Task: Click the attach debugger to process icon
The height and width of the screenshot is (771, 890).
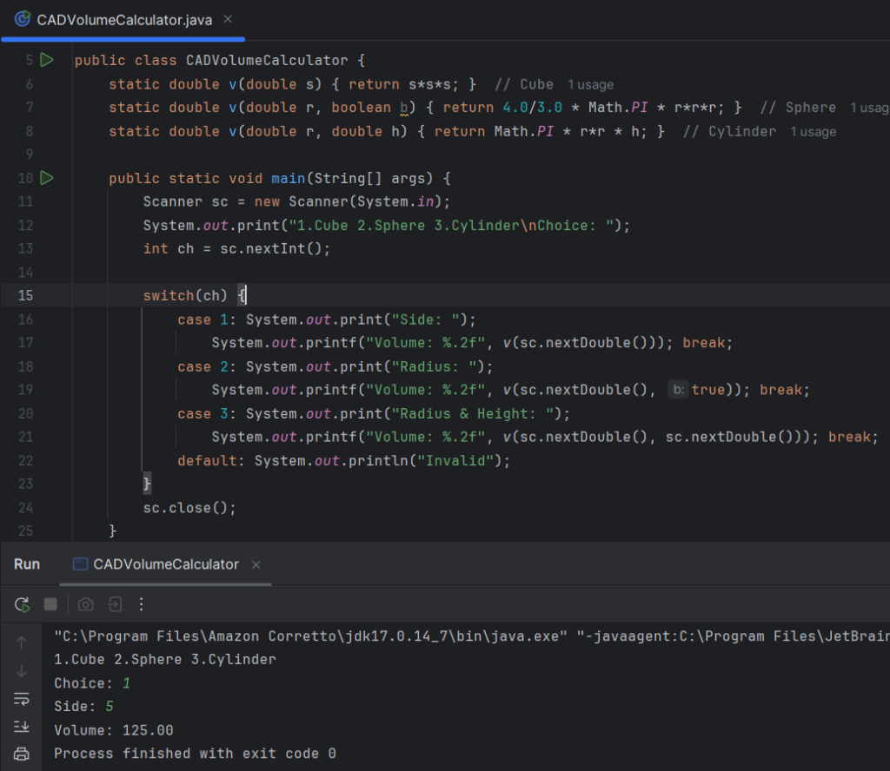Action: pyautogui.click(x=114, y=604)
